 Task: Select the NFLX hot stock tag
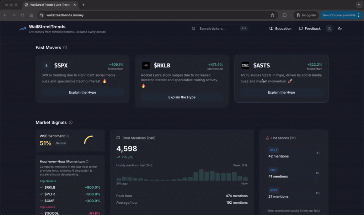[x=274, y=150]
